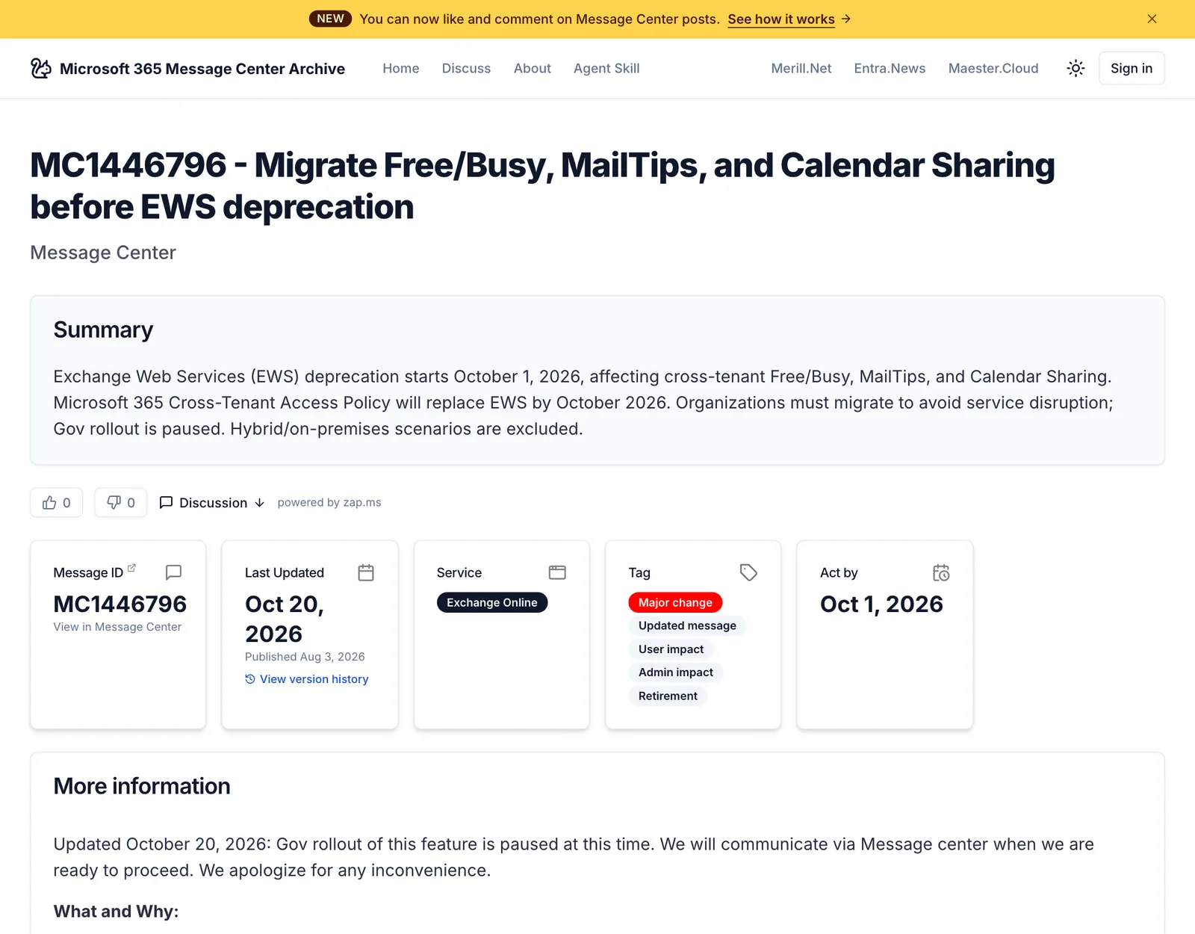Click the Discussion down arrow icon

click(259, 503)
